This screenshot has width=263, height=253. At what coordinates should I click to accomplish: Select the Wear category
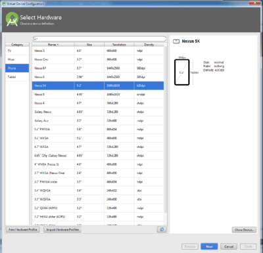pyautogui.click(x=17, y=59)
